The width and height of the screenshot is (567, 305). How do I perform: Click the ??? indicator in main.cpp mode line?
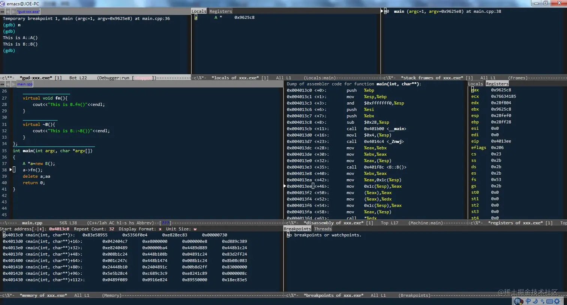[x=165, y=223]
